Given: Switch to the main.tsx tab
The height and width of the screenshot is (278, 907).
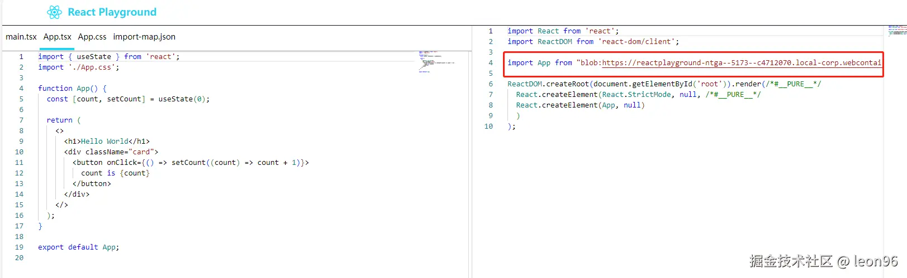Looking at the screenshot, I should [21, 37].
